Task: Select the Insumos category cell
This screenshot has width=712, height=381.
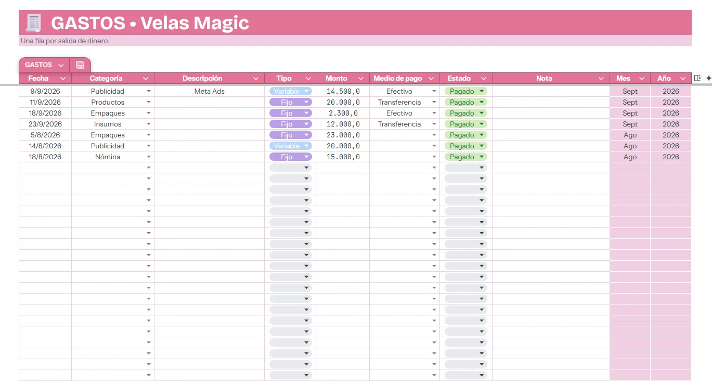Action: tap(113, 124)
